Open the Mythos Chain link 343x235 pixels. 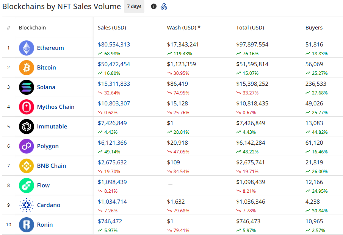tap(56, 107)
